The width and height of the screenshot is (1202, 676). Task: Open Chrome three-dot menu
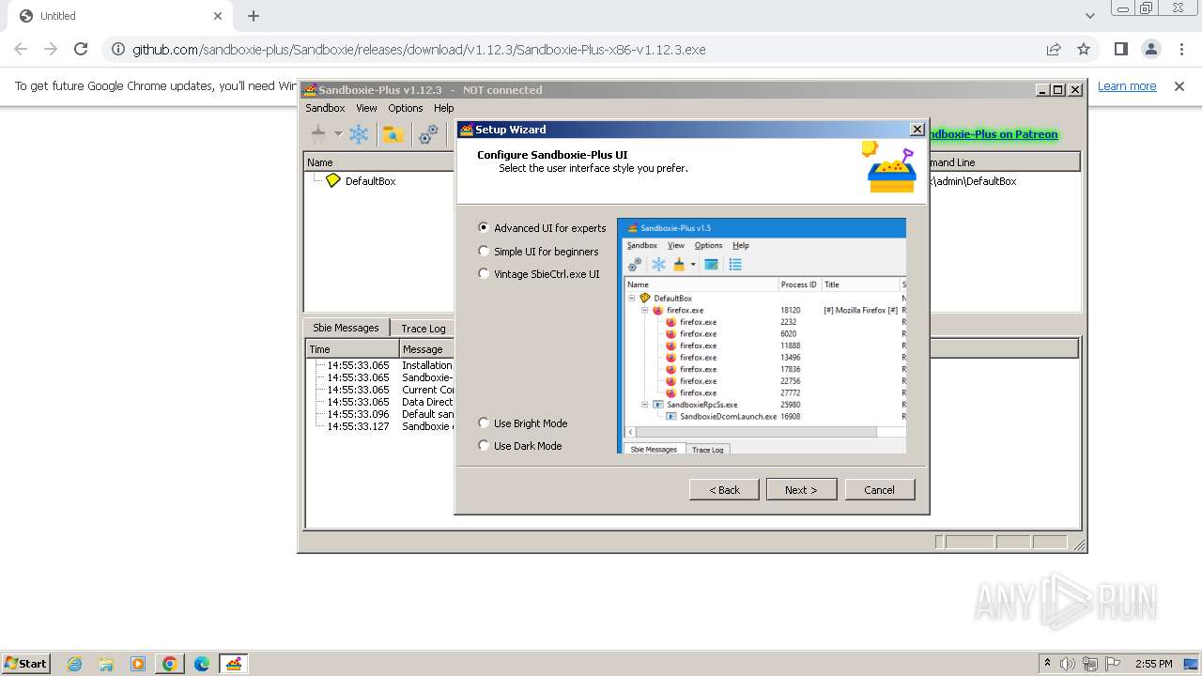click(1181, 49)
